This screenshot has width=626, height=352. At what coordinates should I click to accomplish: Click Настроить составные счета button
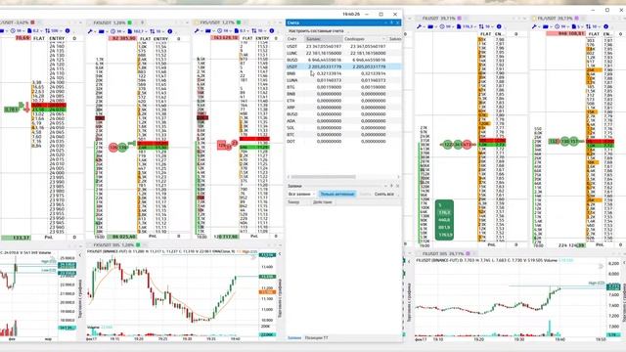tap(316, 30)
